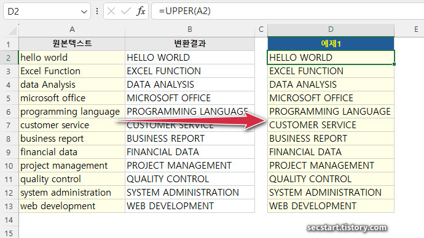
Task: Click cell D13 'WEB DEVELOPMENT'
Action: click(331, 206)
